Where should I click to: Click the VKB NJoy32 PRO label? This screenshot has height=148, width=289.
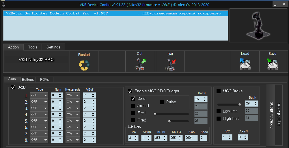[x=36, y=60]
